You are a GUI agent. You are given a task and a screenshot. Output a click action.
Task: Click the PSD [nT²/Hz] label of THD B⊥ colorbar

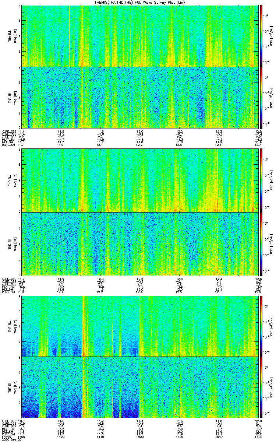[272, 180]
